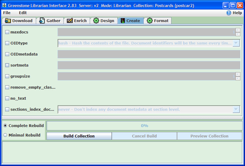The image size is (245, 166).
Task: Select the Minimal Rebuild radio button
Action: pos(5,135)
